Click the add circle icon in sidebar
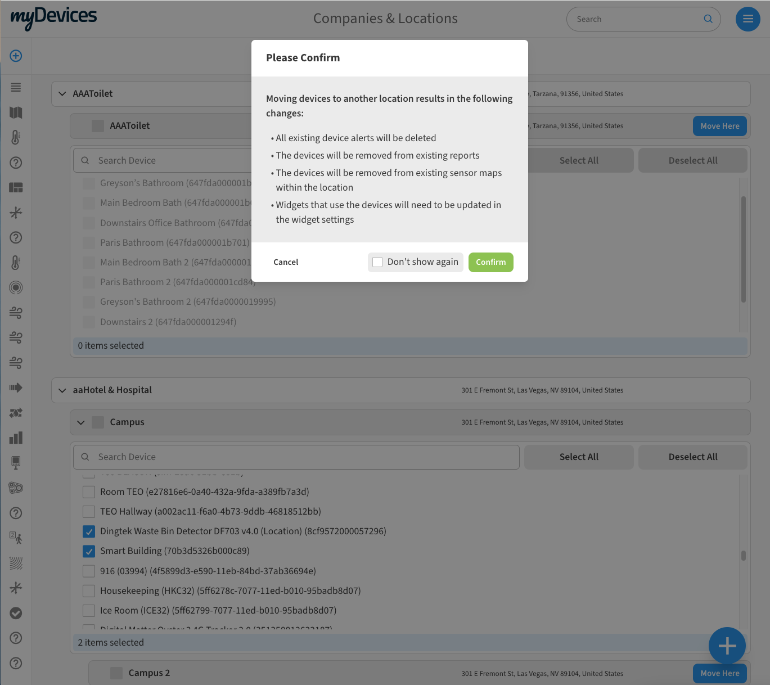 pyautogui.click(x=16, y=56)
